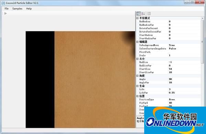Click the property grid vertical scrollbar

[x=202, y=42]
